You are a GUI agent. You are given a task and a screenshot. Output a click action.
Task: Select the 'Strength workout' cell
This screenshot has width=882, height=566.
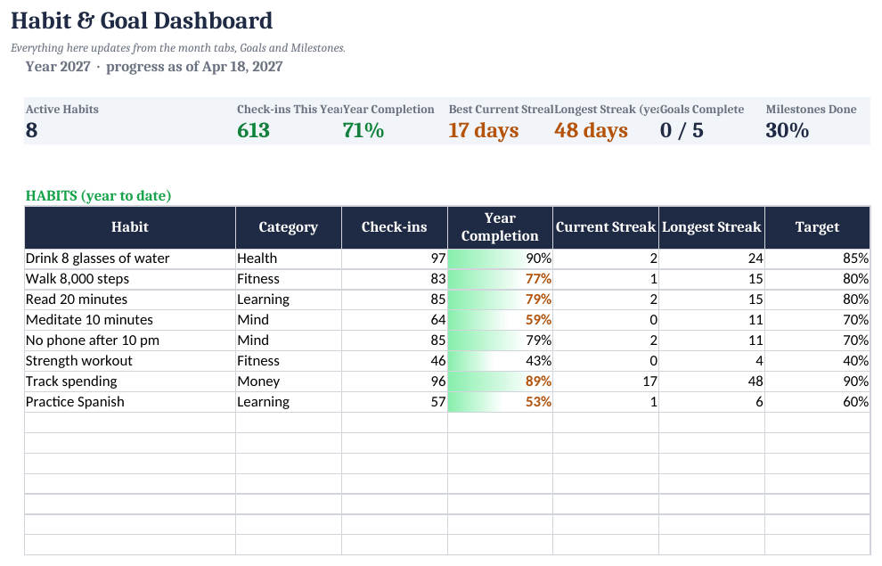tap(130, 361)
